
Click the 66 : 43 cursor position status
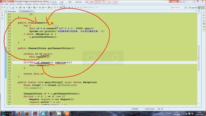point(160,109)
